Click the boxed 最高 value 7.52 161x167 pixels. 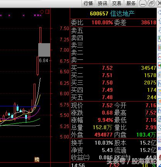(x=151, y=113)
